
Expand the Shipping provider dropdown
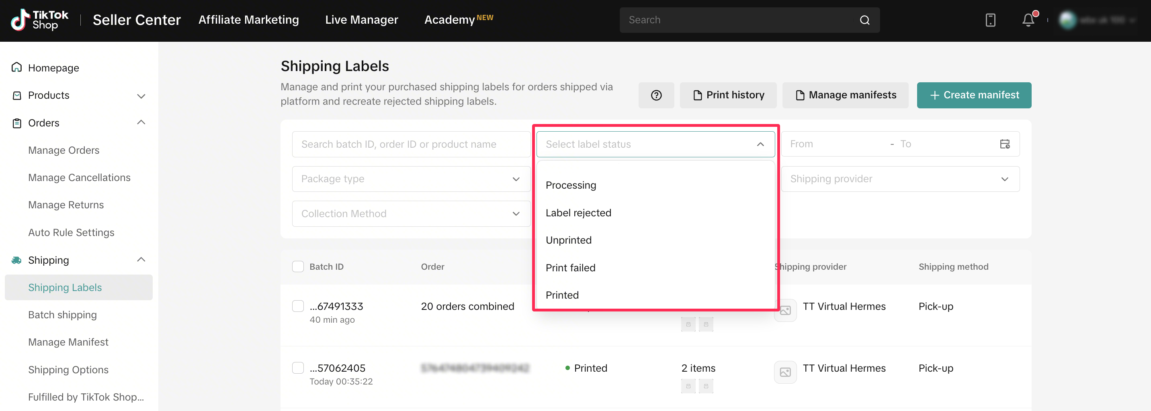pyautogui.click(x=900, y=179)
